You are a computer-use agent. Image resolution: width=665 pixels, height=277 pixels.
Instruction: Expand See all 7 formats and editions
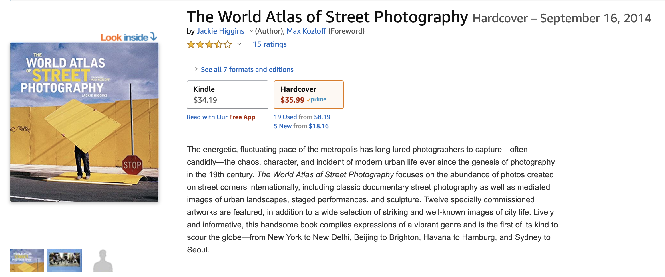[x=247, y=70]
